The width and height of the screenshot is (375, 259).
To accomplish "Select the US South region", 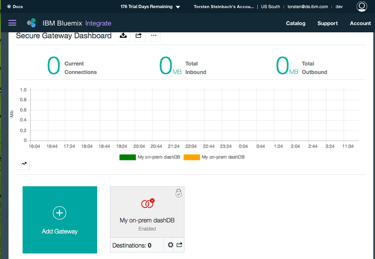I will [x=271, y=7].
